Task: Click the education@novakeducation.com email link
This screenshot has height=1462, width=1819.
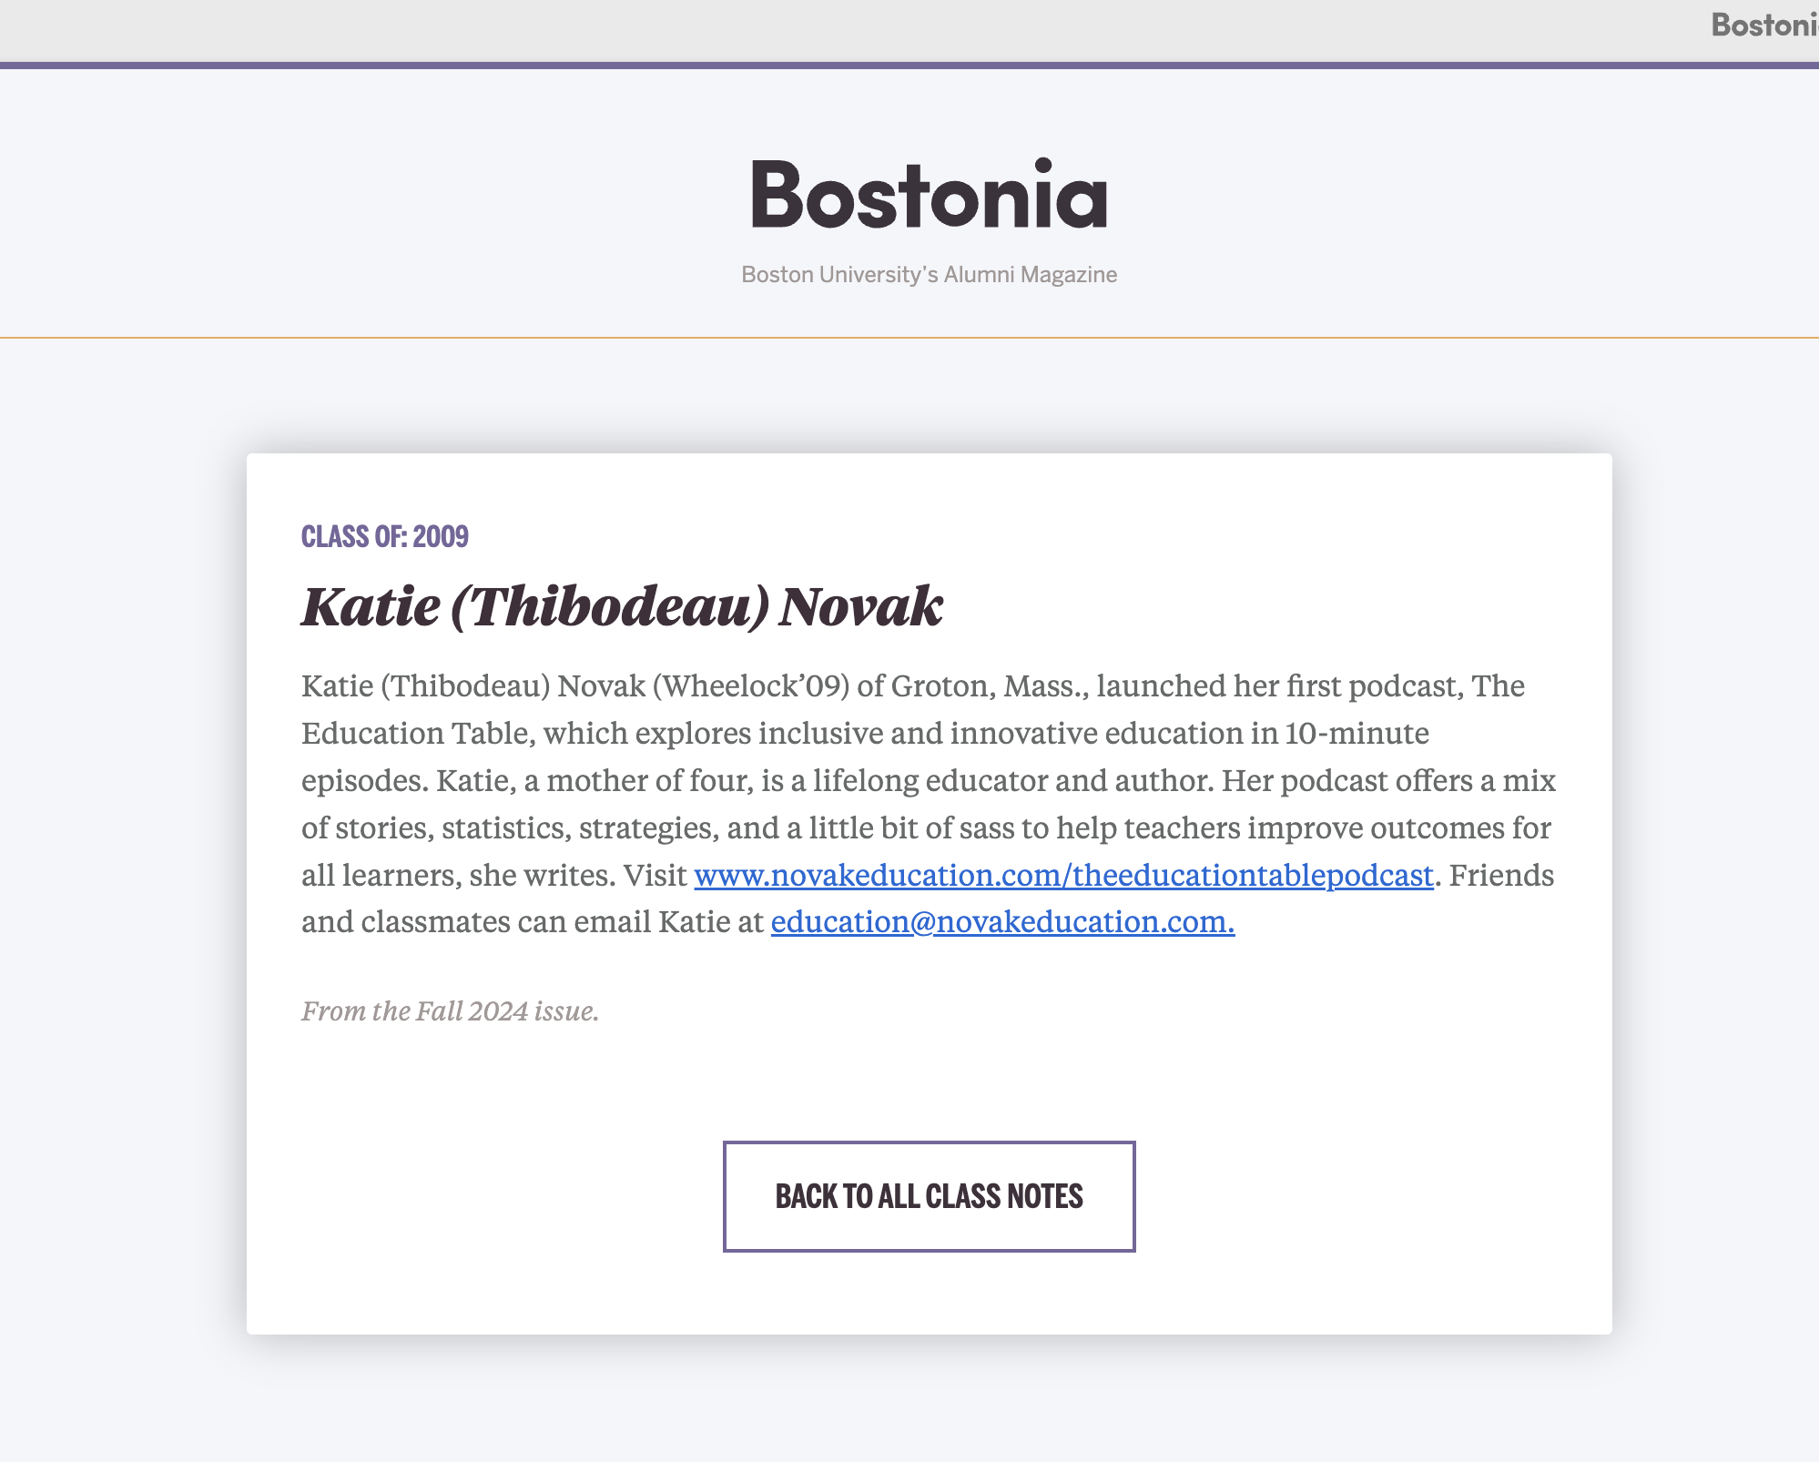Action: tap(1002, 921)
